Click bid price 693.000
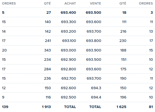 (x=68, y=50)
